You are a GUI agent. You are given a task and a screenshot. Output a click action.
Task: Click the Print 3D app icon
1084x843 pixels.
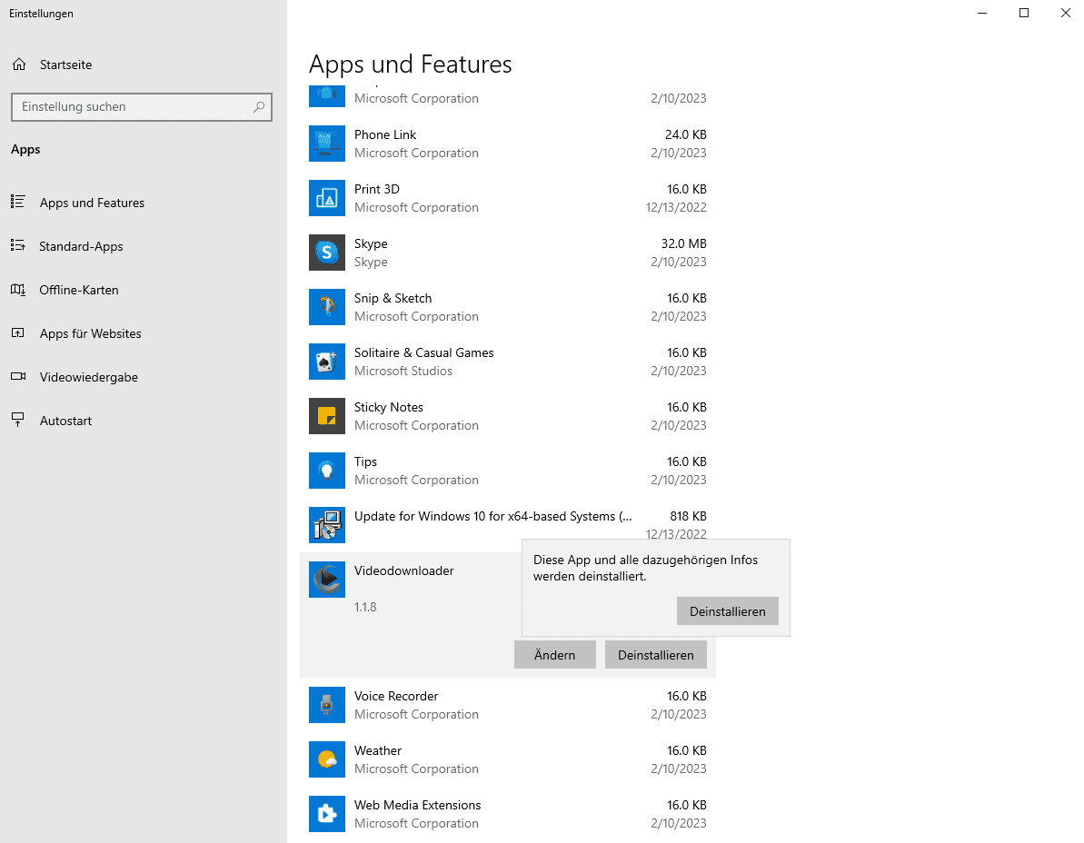pyautogui.click(x=326, y=198)
